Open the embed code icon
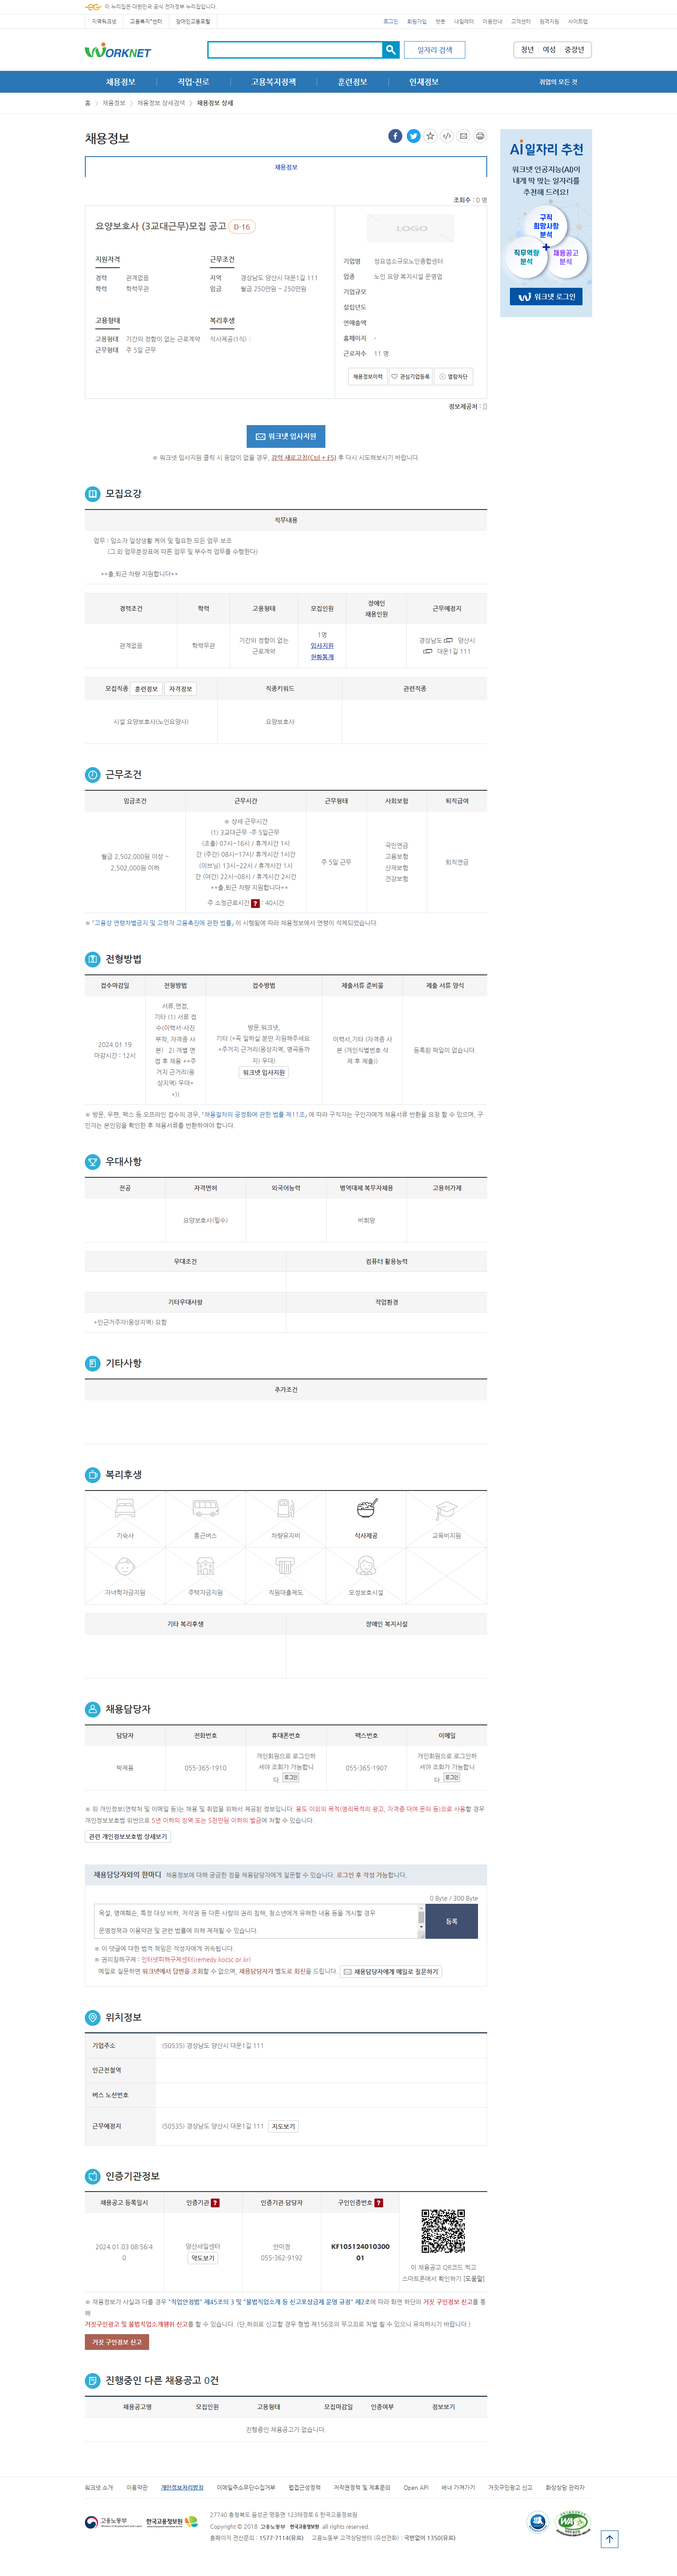The image size is (677, 2576). (447, 136)
